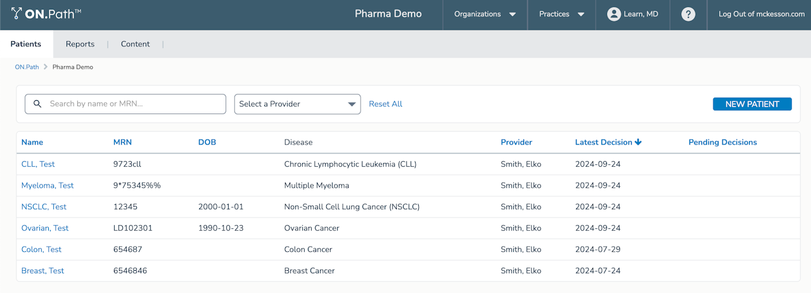Click the ON.Path breadcrumb link
Image resolution: width=811 pixels, height=293 pixels.
click(x=27, y=67)
